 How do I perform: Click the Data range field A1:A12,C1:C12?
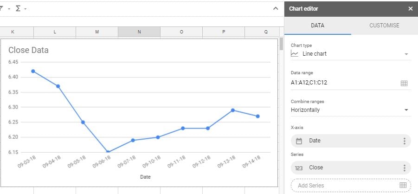(x=351, y=83)
